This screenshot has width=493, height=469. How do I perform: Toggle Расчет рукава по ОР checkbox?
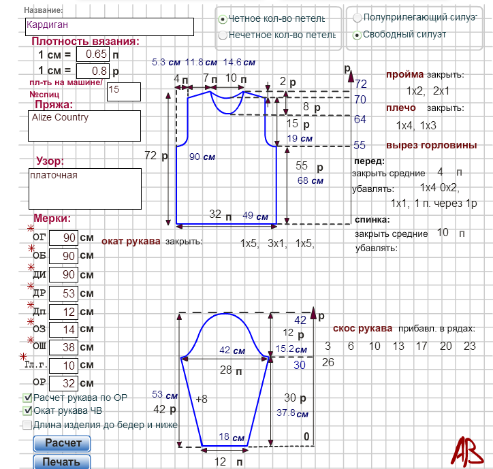28,398
